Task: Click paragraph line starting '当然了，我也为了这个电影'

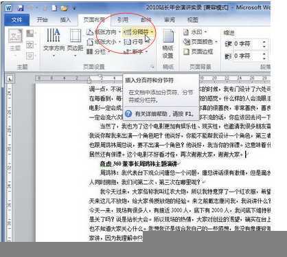Action: click(x=185, y=126)
